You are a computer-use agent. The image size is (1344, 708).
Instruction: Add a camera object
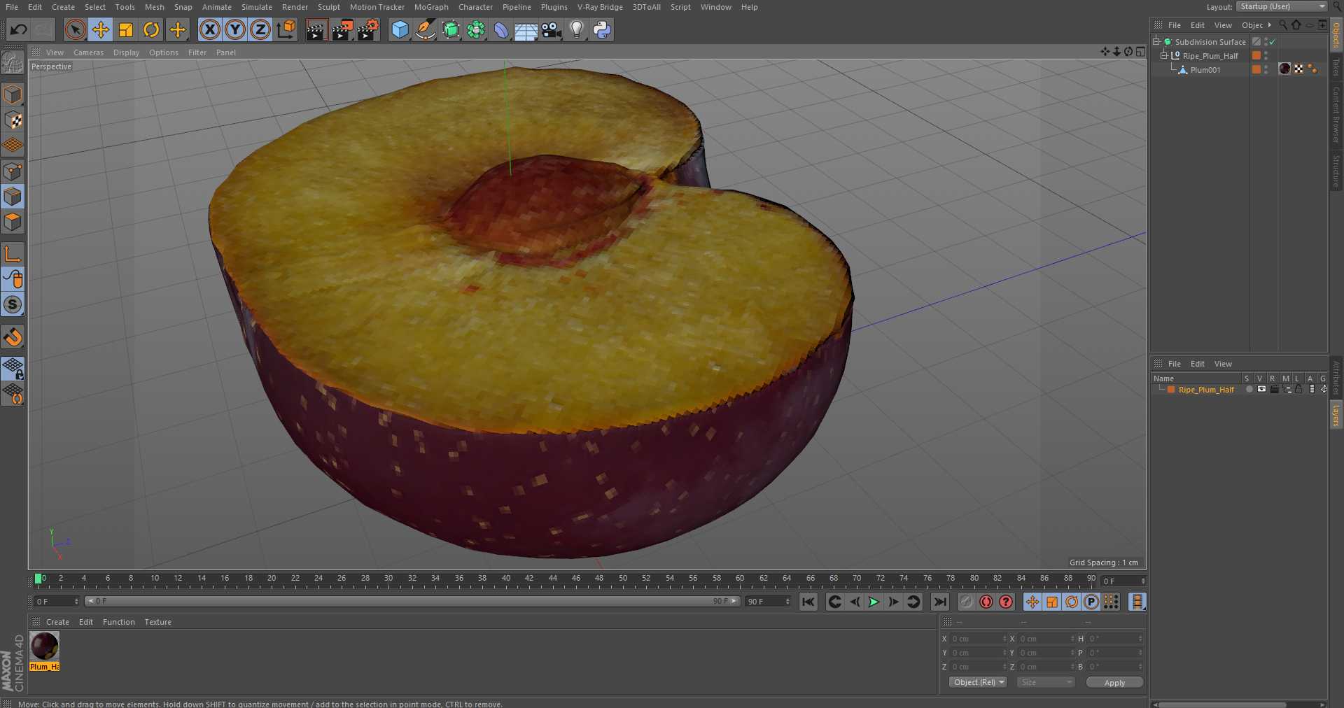[x=552, y=29]
